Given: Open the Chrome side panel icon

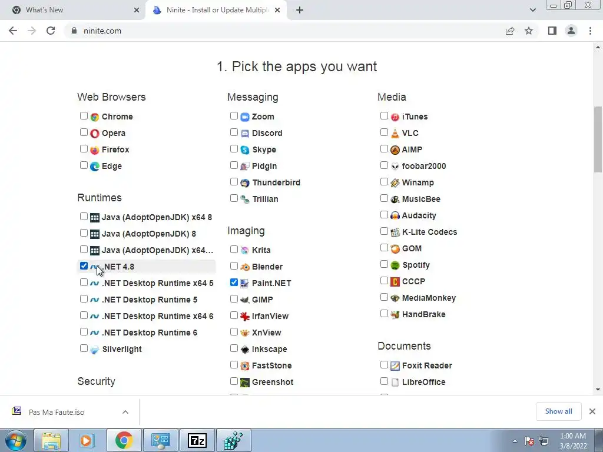Looking at the screenshot, I should point(552,31).
